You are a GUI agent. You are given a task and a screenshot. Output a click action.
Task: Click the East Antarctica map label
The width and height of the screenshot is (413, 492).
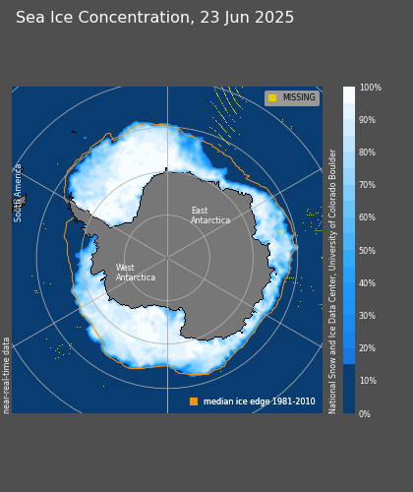point(210,215)
